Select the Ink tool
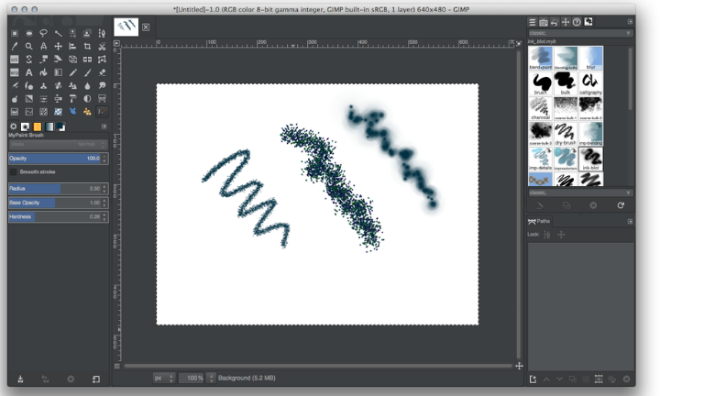The width and height of the screenshot is (704, 396). (29, 85)
